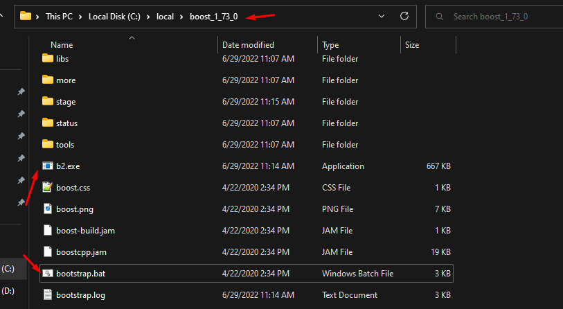Select the (D:) drive in sidebar
Viewport: 563px width, 309px height.
tap(8, 290)
